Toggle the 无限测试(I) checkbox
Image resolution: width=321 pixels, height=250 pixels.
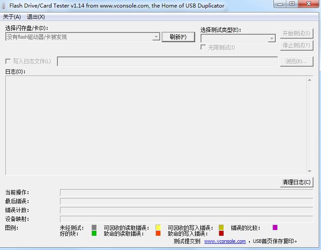[x=203, y=47]
